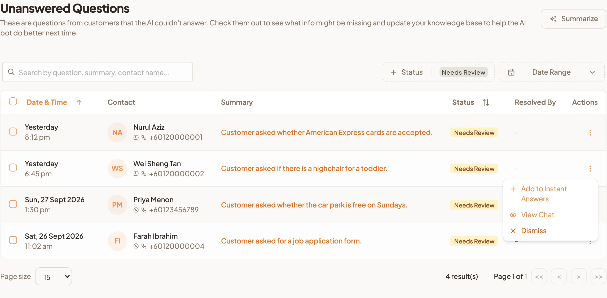Focus the search by question input field
The image size is (607, 298).
pos(98,72)
